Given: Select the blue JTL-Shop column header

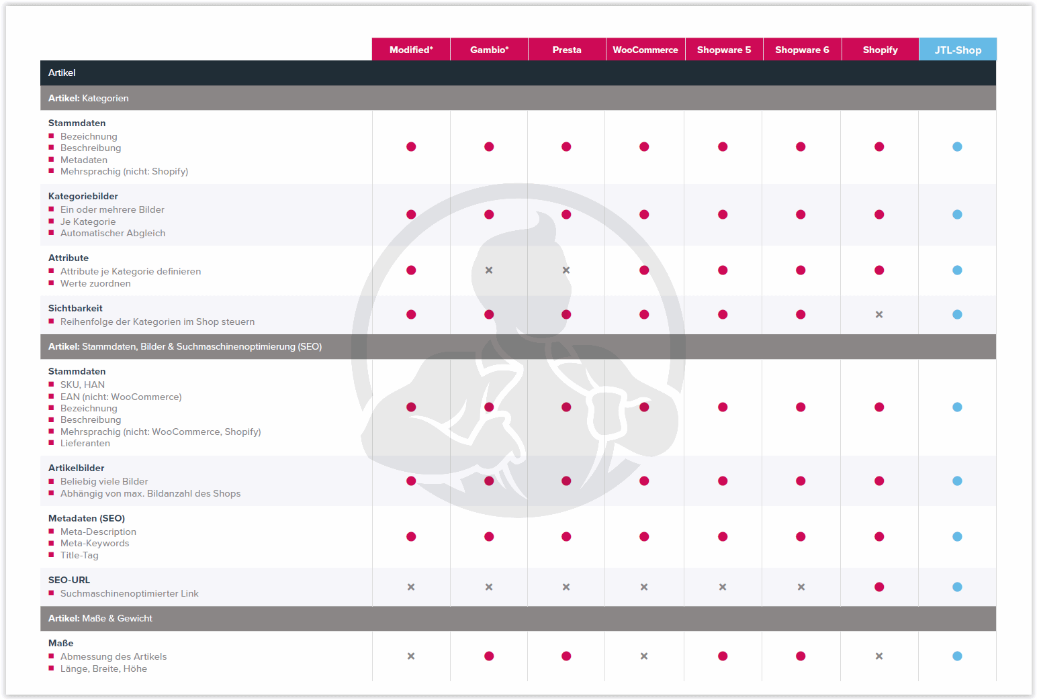Looking at the screenshot, I should (958, 50).
